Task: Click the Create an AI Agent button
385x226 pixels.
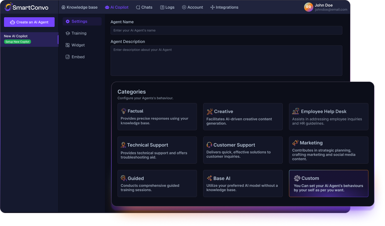Action: click(x=29, y=22)
